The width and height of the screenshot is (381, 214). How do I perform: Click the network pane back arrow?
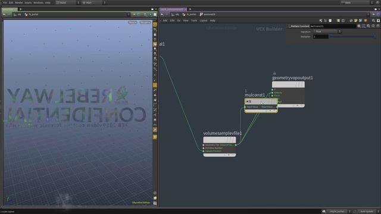[162, 14]
